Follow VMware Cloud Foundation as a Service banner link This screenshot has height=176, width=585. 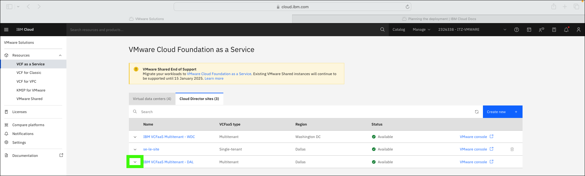[219, 74]
